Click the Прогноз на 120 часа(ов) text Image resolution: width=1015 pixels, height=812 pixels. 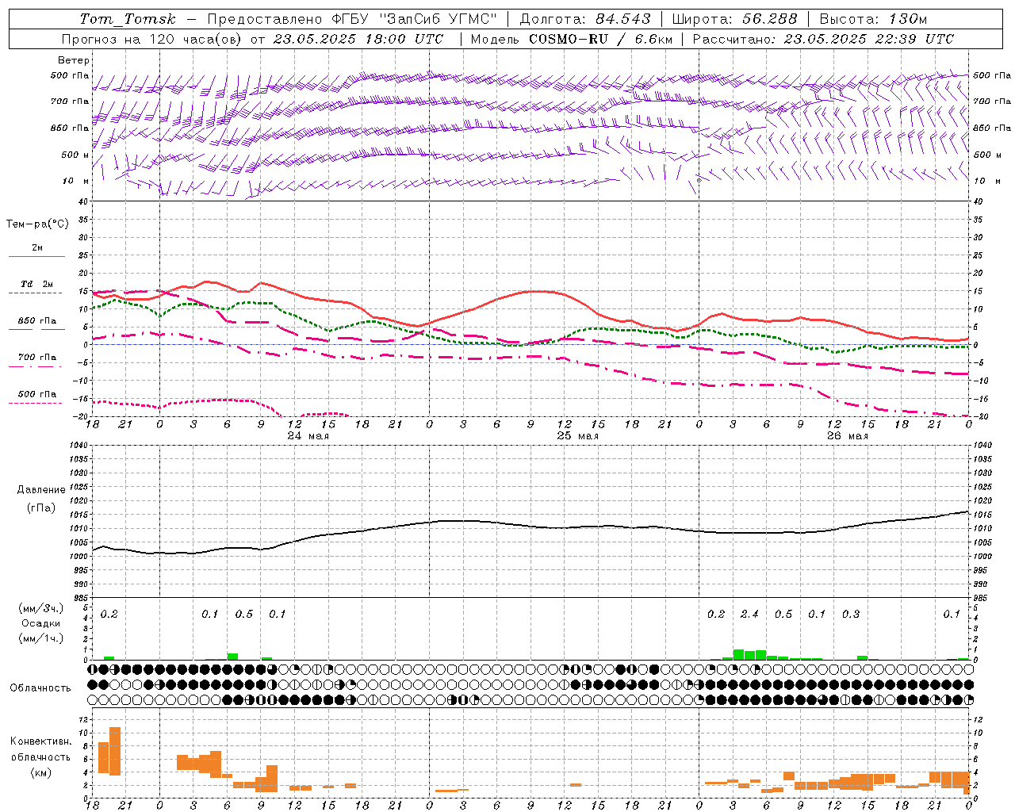(152, 39)
